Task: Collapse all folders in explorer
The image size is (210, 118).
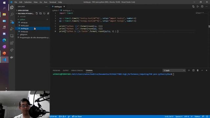Action: pos(48,13)
